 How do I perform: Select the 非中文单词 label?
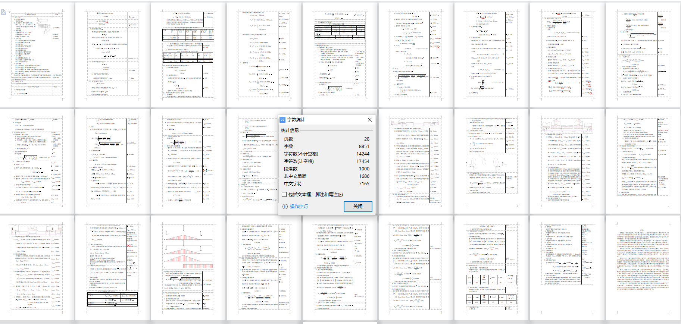click(295, 176)
